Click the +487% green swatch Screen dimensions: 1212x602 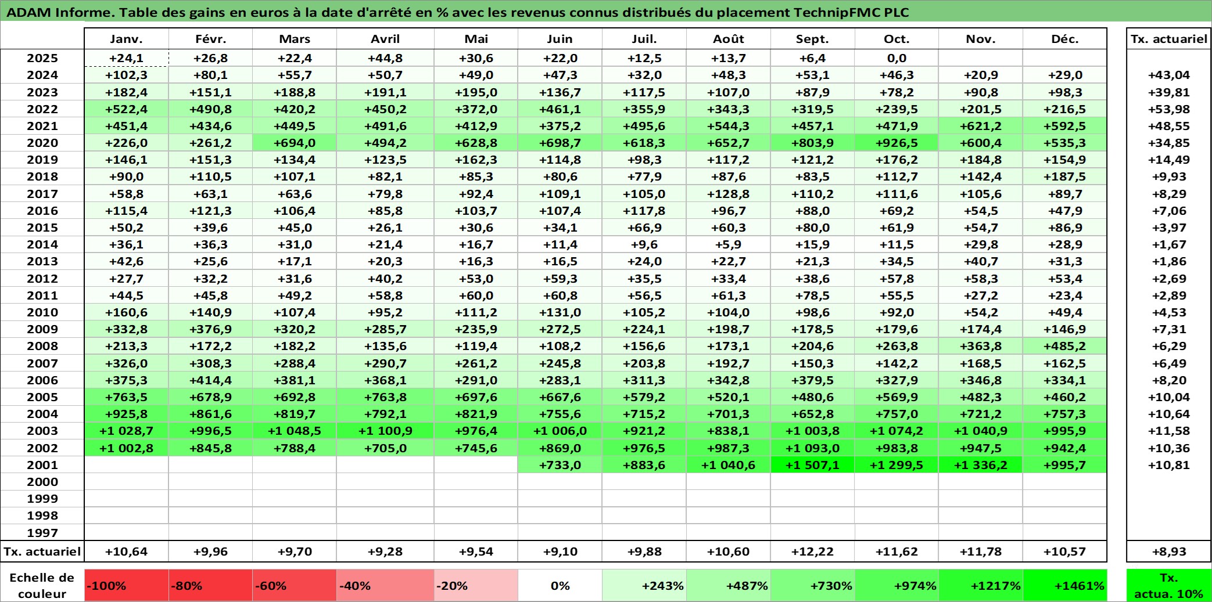[729, 585]
